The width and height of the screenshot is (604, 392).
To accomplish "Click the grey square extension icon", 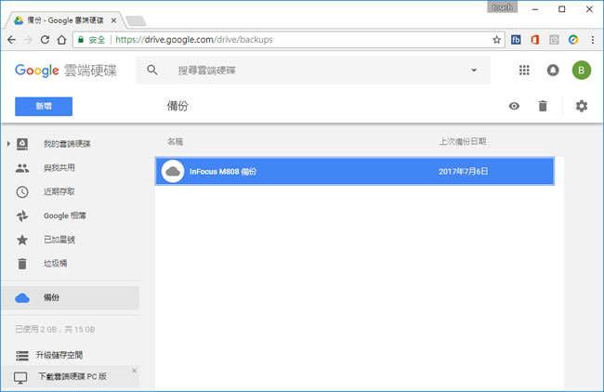I will pos(554,40).
